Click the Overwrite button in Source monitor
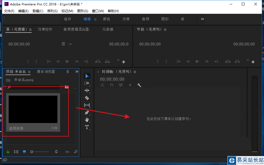This screenshot has height=165, width=264. (x=107, y=61)
